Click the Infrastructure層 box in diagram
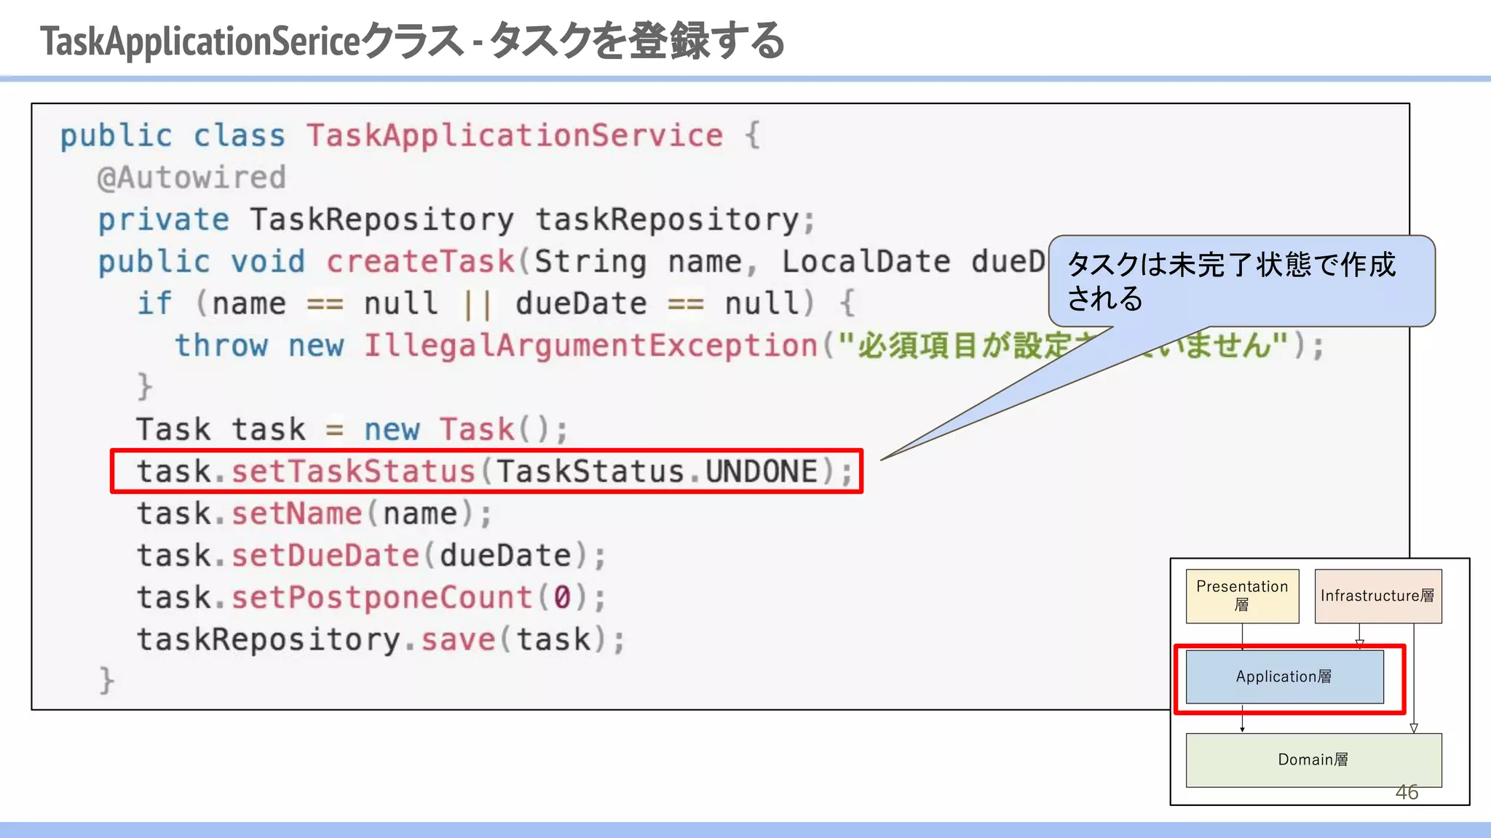The image size is (1491, 838). (1377, 596)
